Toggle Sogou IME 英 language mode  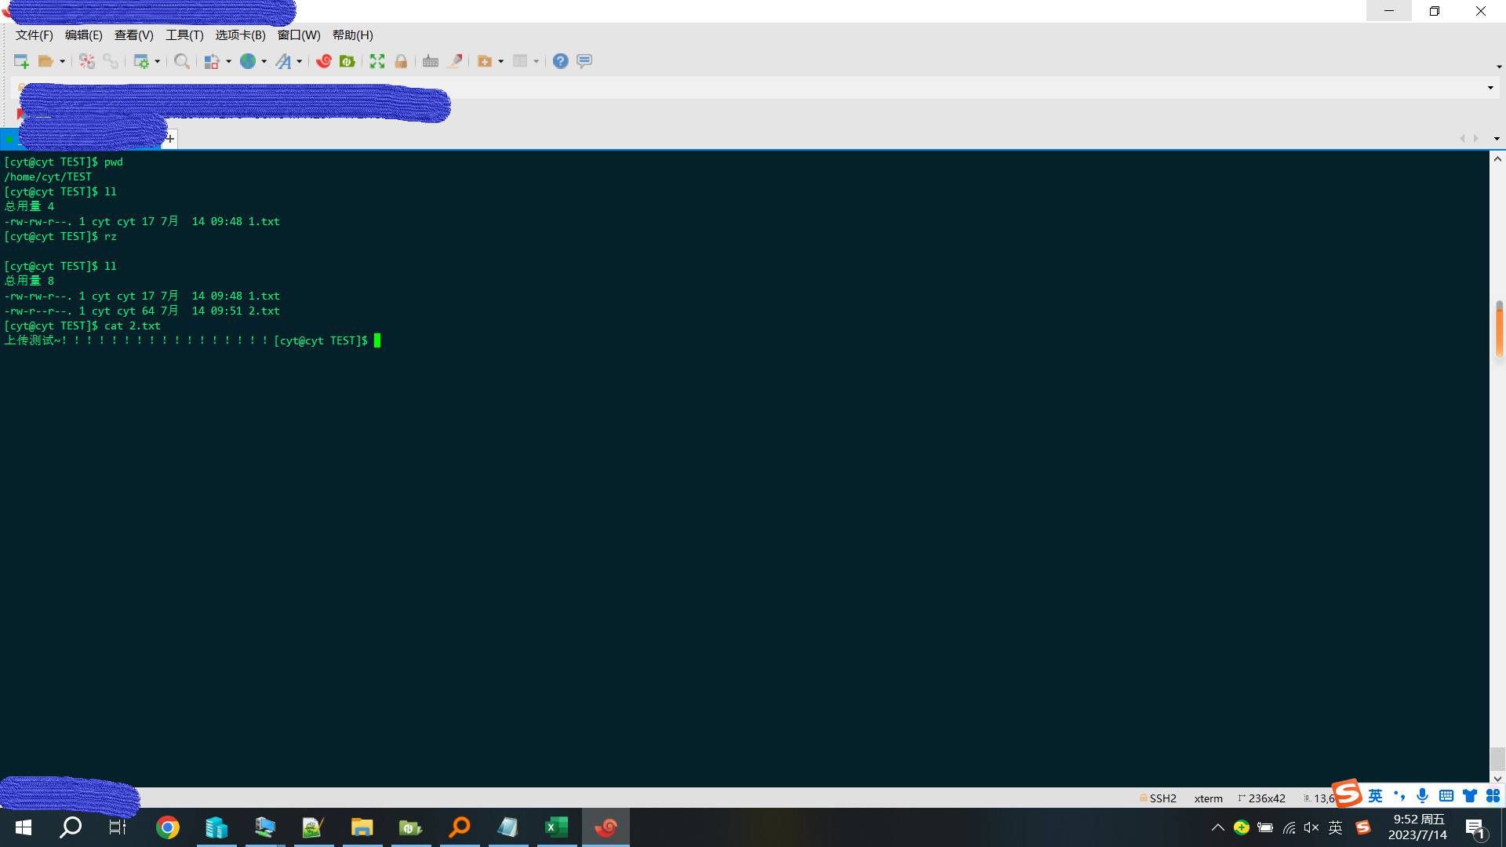coord(1375,796)
